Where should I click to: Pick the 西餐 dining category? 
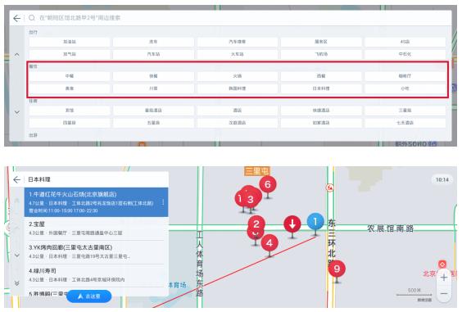pos(321,76)
